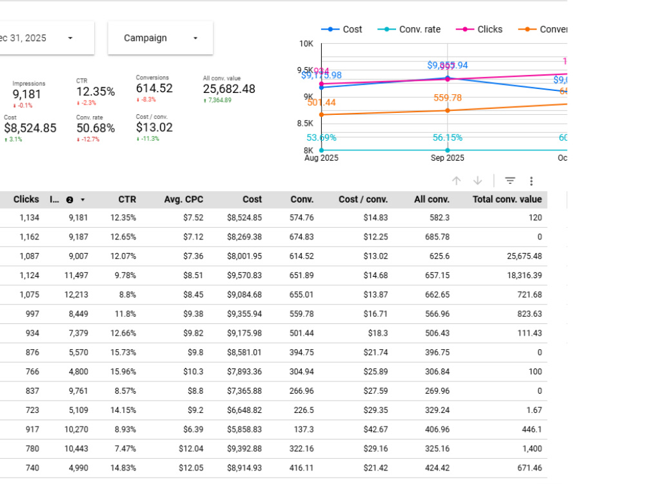The image size is (645, 484).
Task: Click the CTR scorecard 12.35%
Action: point(95,92)
